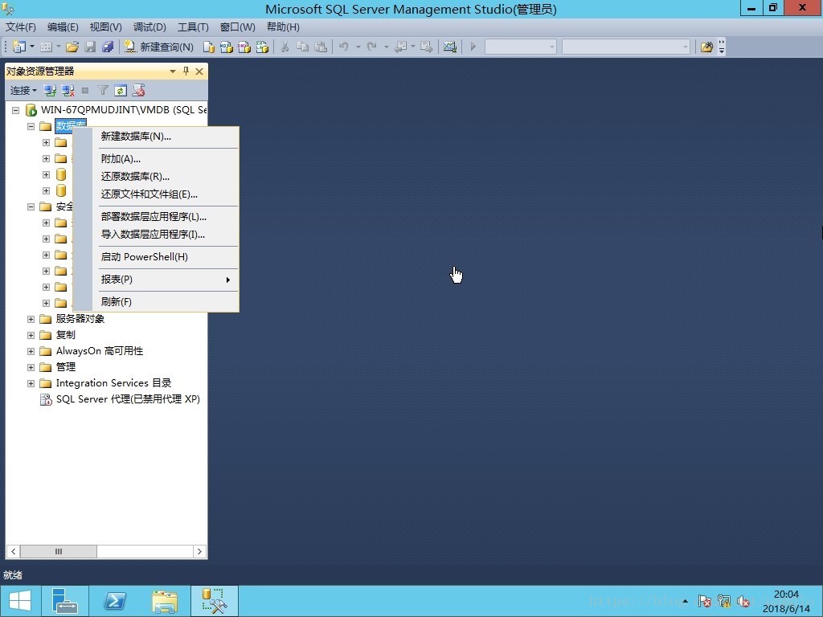Click the 新建查询(N) toolbar button

(x=159, y=47)
